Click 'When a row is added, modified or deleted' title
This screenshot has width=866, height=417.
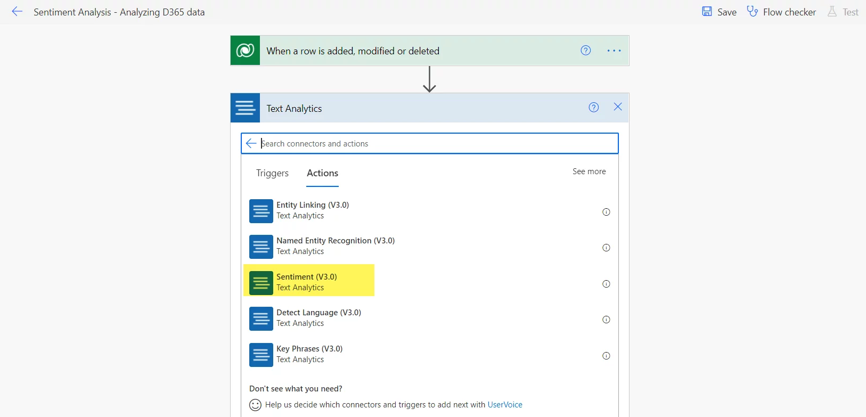(353, 51)
